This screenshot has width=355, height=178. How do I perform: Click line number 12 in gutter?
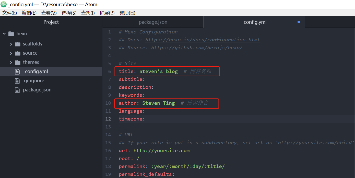coord(108,119)
